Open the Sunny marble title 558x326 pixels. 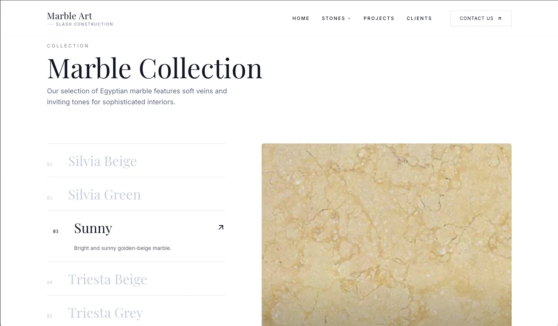tap(93, 228)
